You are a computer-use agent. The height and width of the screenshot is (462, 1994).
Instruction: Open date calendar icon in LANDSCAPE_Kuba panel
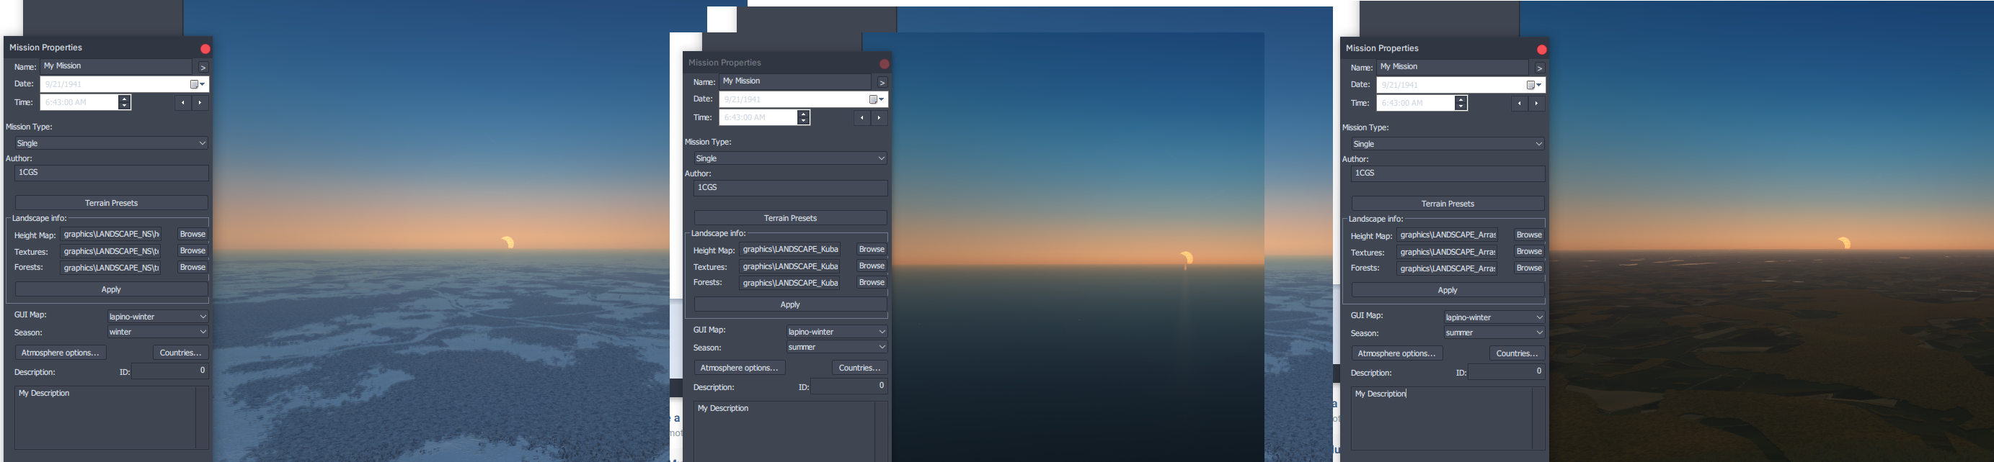[x=875, y=99]
